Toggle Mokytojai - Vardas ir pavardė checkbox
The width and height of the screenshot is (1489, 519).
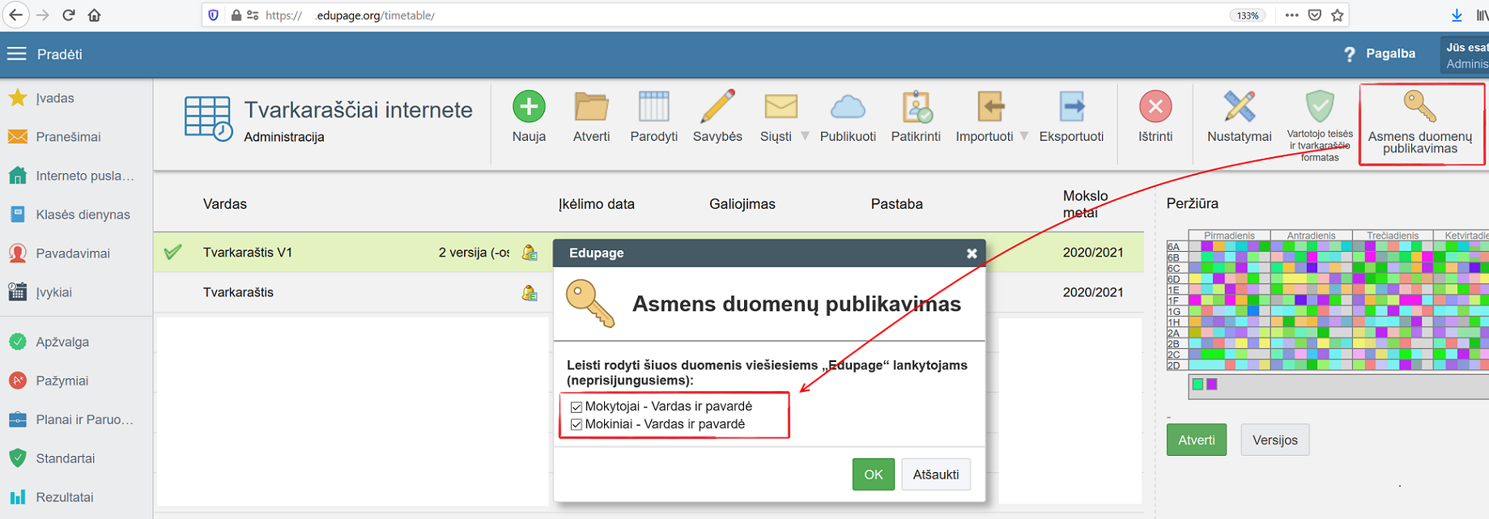pyautogui.click(x=576, y=407)
